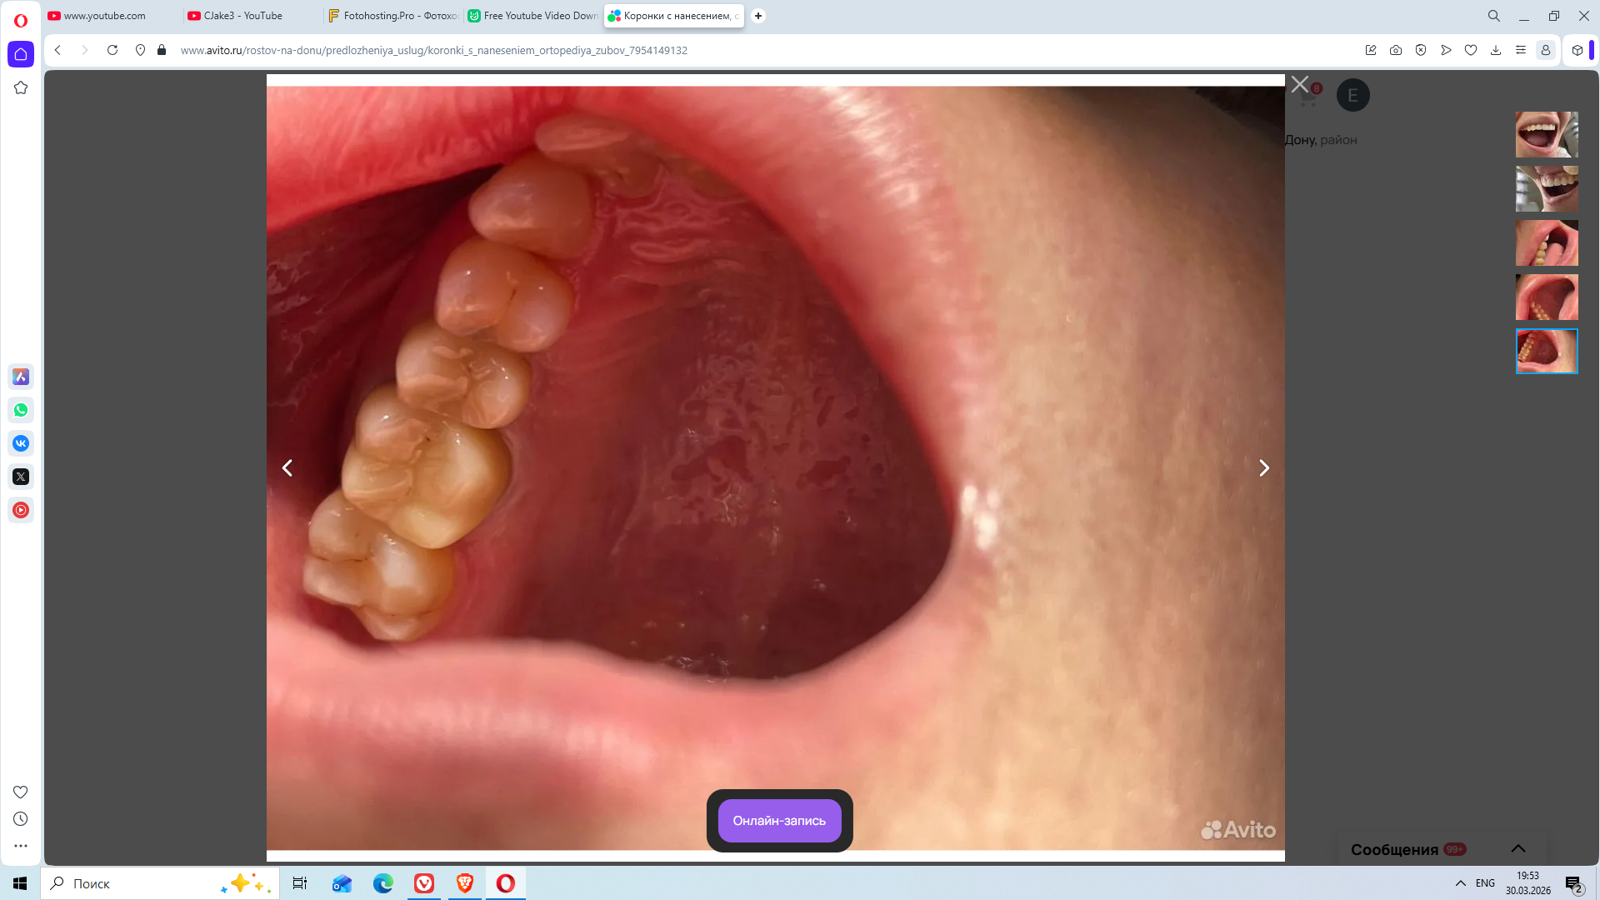Close the photo gallery overlay
The height and width of the screenshot is (900, 1600).
coord(1299,84)
